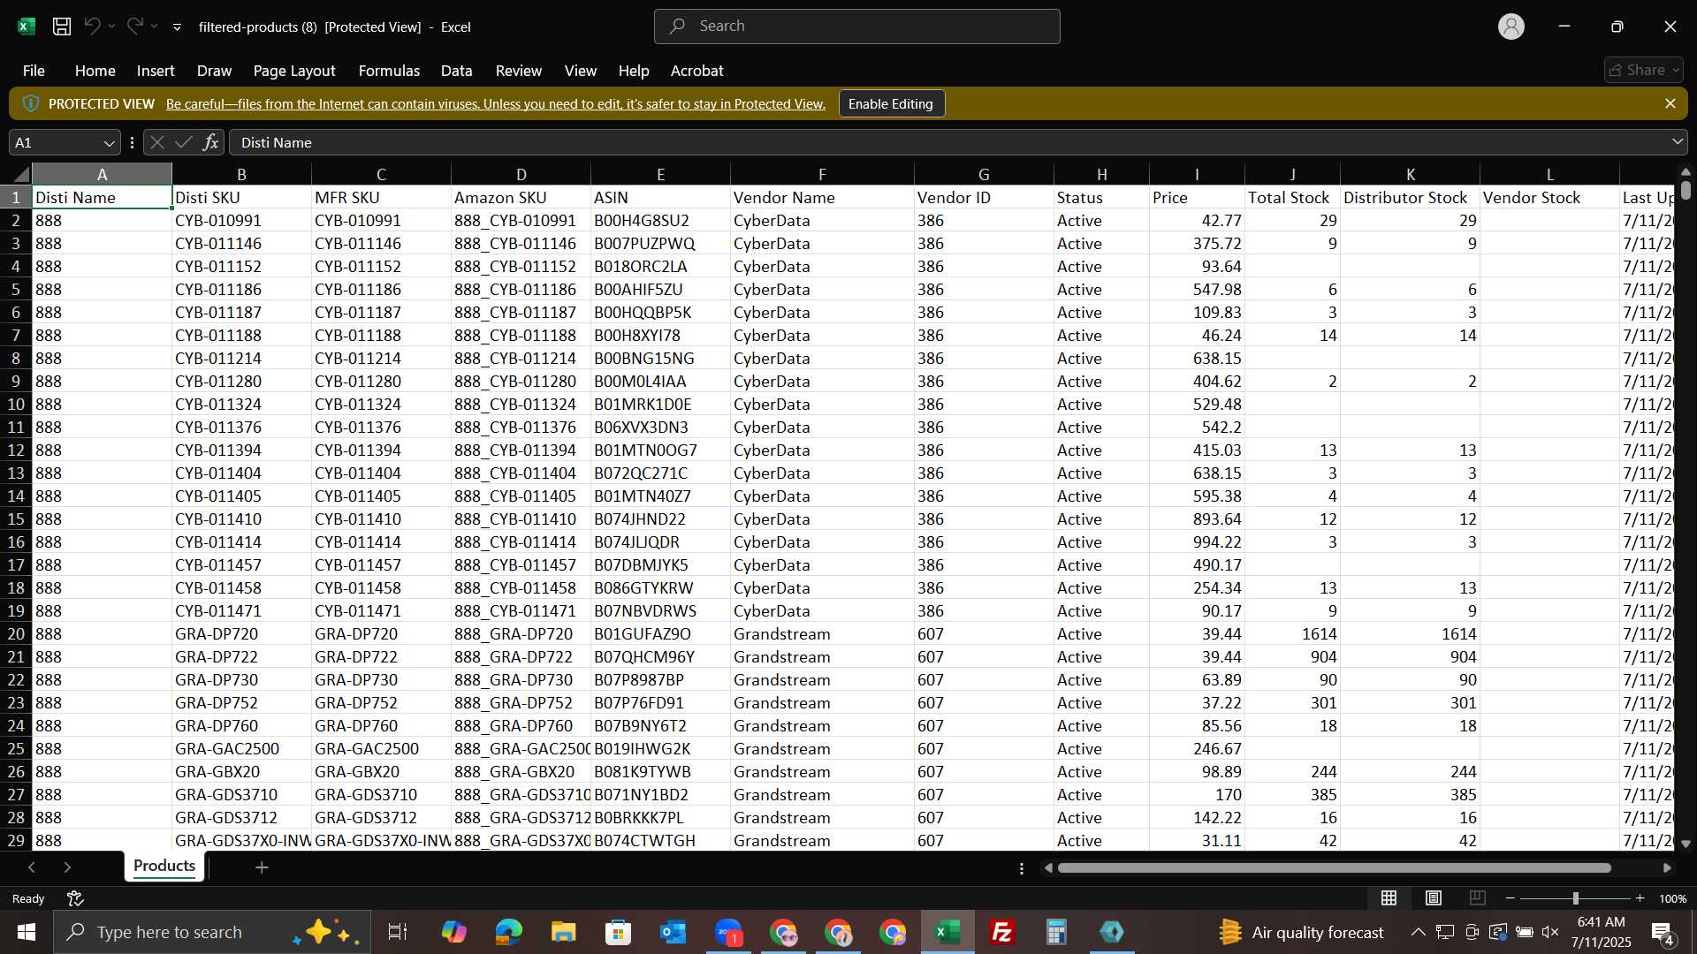Image resolution: width=1697 pixels, height=954 pixels.
Task: Click the formula bar Enter checkmark
Action: [184, 142]
